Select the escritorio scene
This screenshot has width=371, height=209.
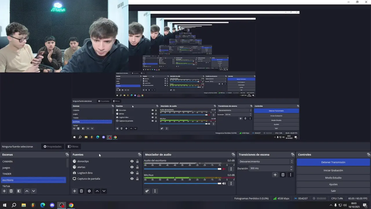click(33, 180)
